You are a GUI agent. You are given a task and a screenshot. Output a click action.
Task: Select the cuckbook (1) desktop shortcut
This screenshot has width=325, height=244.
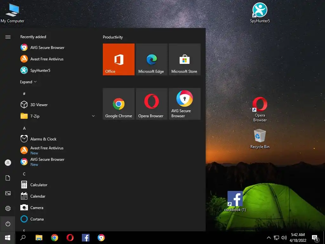click(235, 201)
